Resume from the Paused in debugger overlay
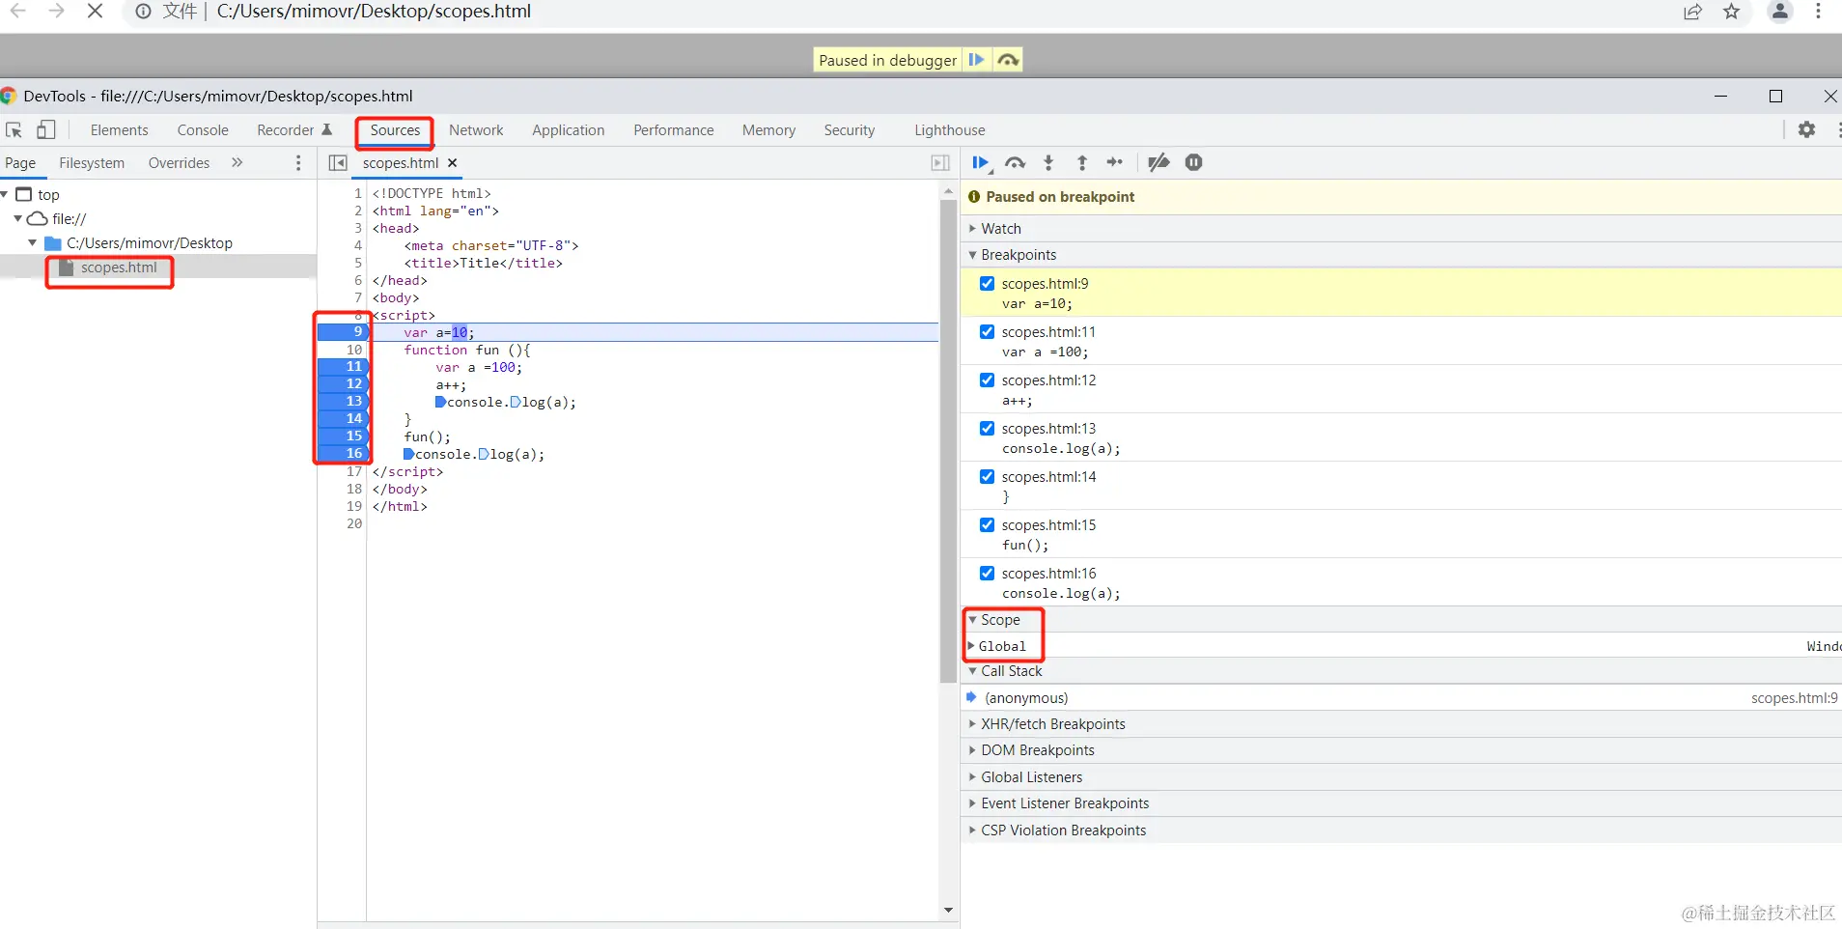 [x=977, y=60]
